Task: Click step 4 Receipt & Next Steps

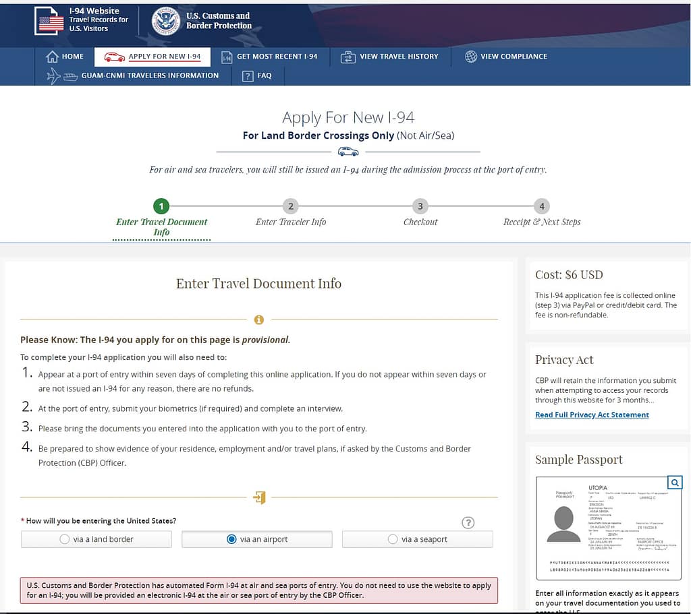Action: (x=541, y=206)
